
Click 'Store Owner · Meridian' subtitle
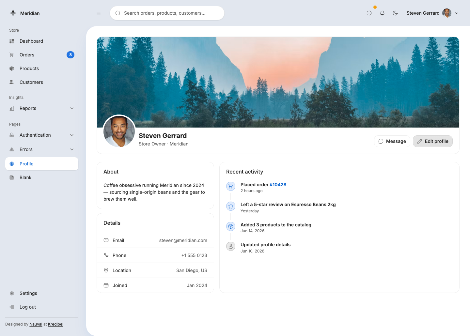coord(164,144)
